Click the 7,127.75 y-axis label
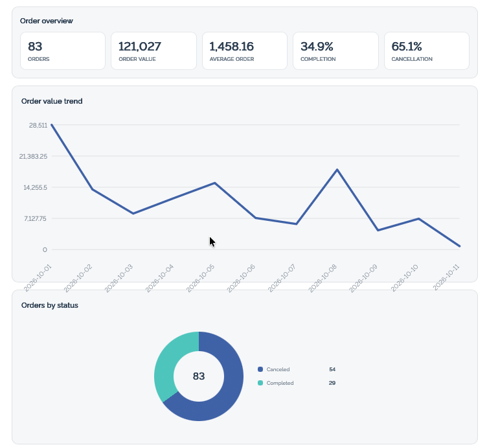Screen dimensions: 487x447 coord(35,218)
